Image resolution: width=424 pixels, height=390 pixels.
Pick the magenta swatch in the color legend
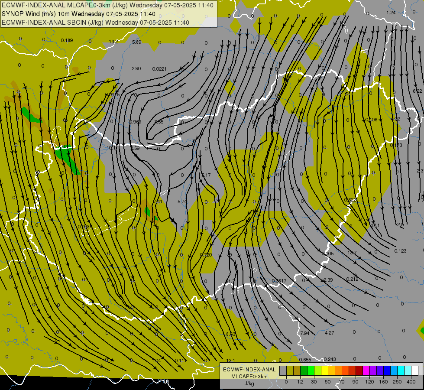pos(366,371)
